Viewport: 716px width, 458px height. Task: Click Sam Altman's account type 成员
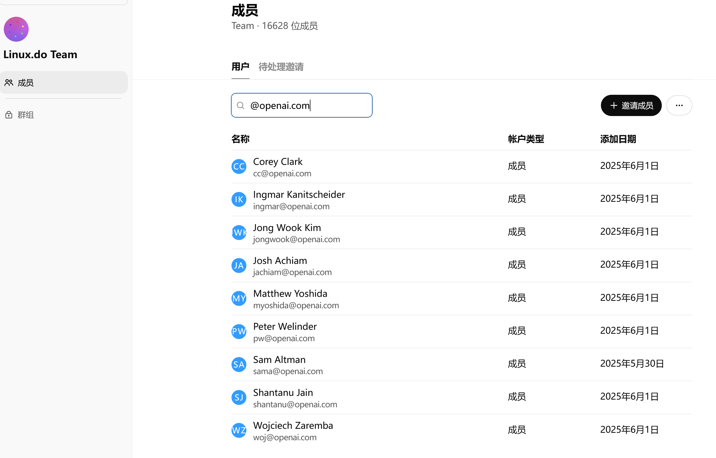[517, 363]
